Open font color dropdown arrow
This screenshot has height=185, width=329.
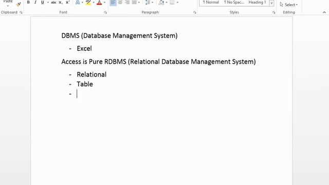pyautogui.click(x=104, y=2)
